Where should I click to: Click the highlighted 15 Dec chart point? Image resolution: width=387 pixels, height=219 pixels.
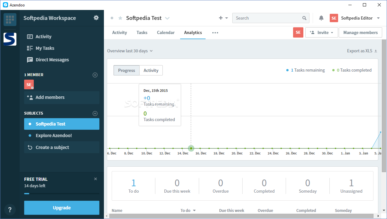point(191,148)
